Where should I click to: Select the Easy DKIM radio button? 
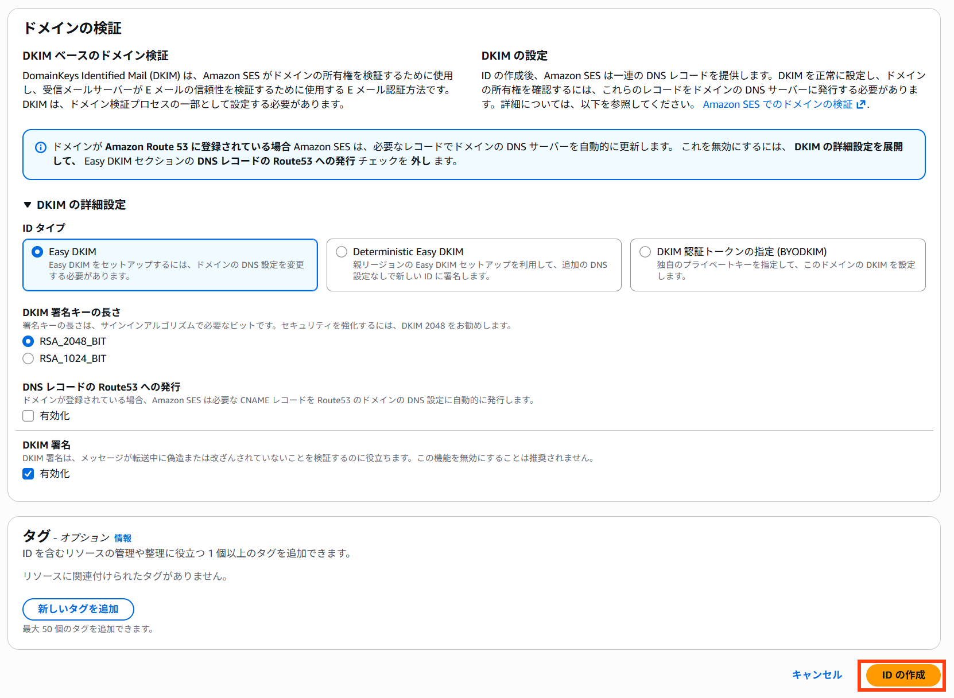(37, 252)
